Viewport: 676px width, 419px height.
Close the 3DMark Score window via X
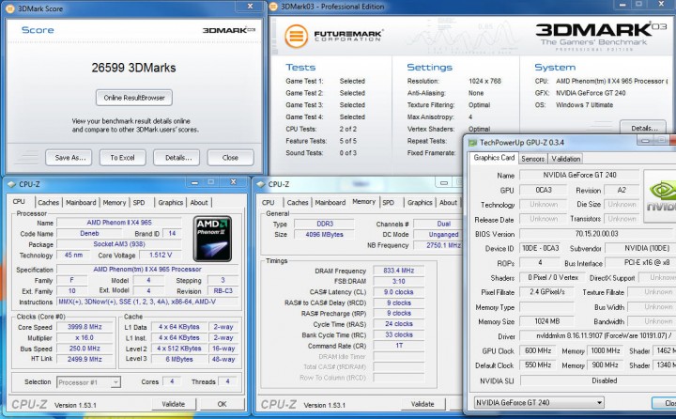click(250, 6)
